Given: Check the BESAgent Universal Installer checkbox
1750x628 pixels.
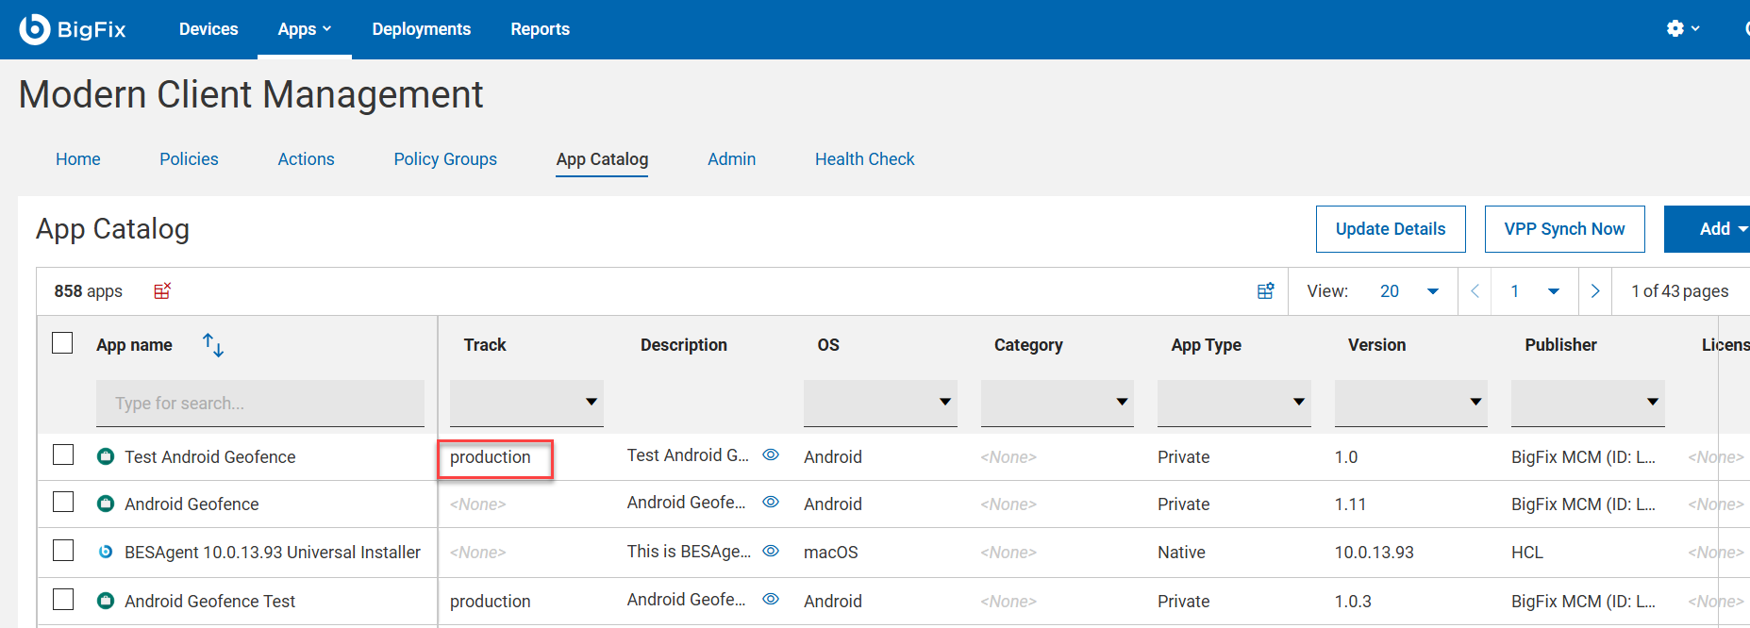Looking at the screenshot, I should click(63, 550).
